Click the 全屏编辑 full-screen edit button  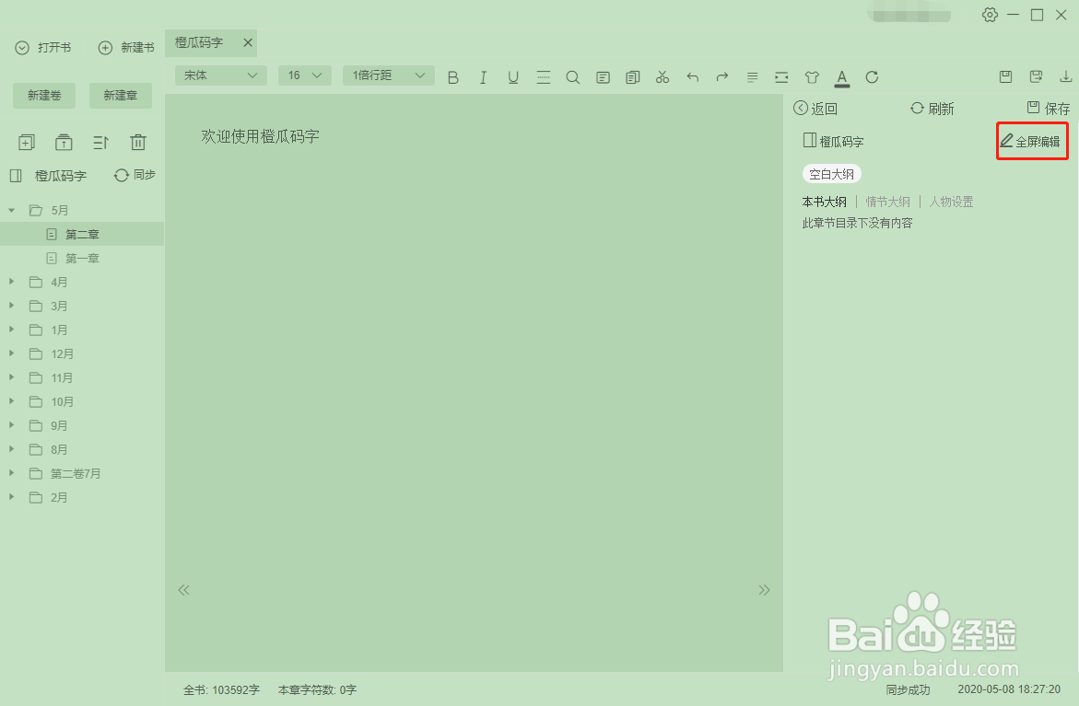point(1031,141)
